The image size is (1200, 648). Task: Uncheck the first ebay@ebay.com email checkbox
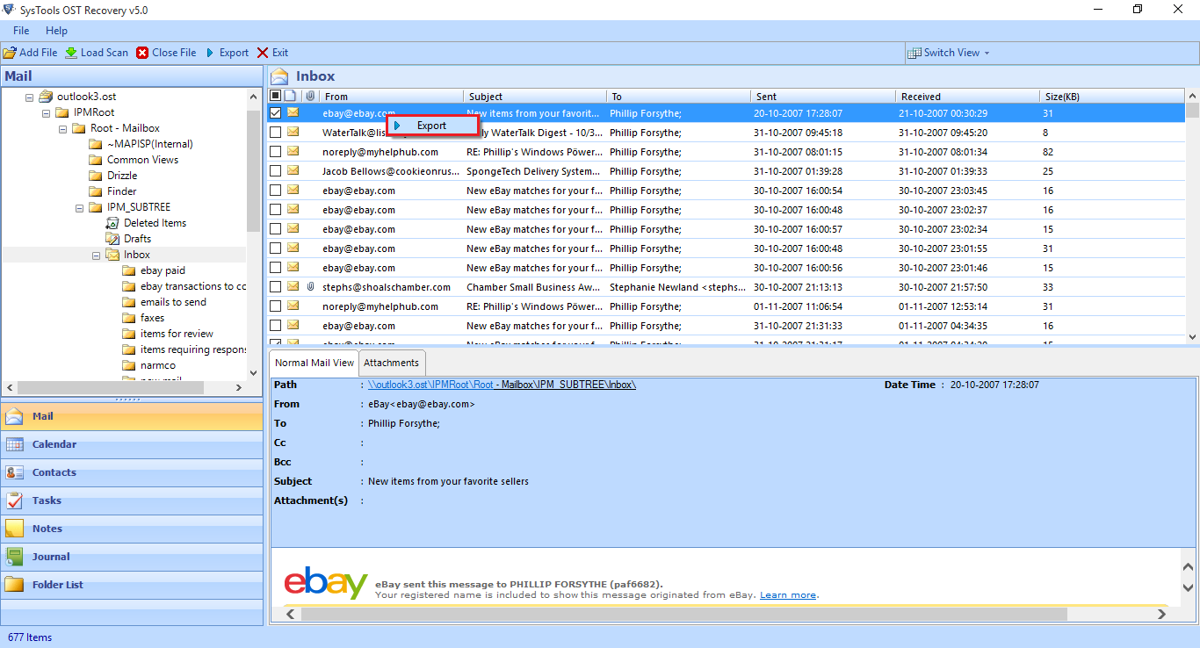click(276, 113)
